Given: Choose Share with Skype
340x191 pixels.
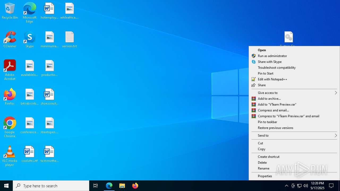Looking at the screenshot, I should 294,62.
